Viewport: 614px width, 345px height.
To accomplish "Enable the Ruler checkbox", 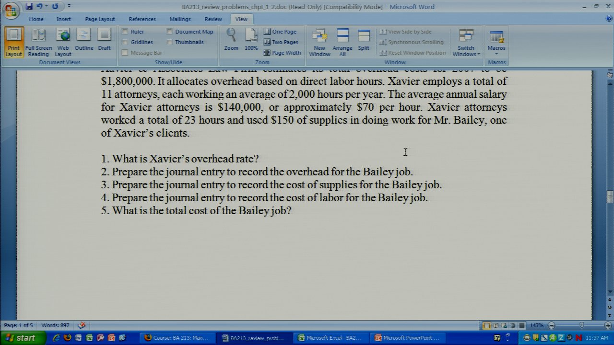I will pos(125,32).
